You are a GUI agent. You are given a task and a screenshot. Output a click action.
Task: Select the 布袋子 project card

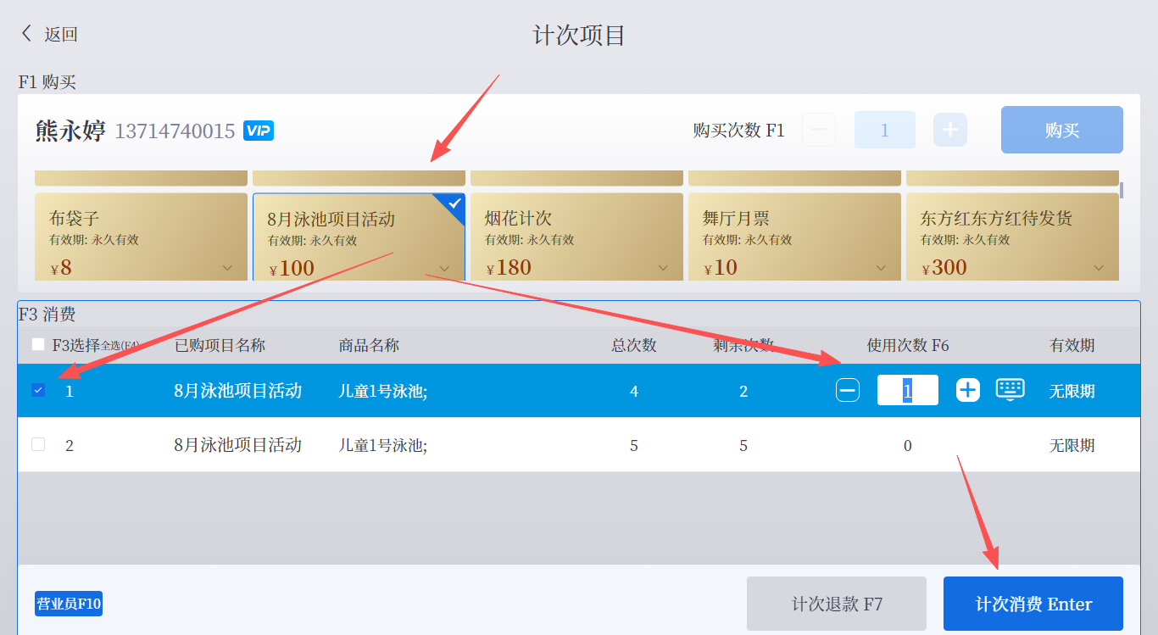(x=141, y=237)
